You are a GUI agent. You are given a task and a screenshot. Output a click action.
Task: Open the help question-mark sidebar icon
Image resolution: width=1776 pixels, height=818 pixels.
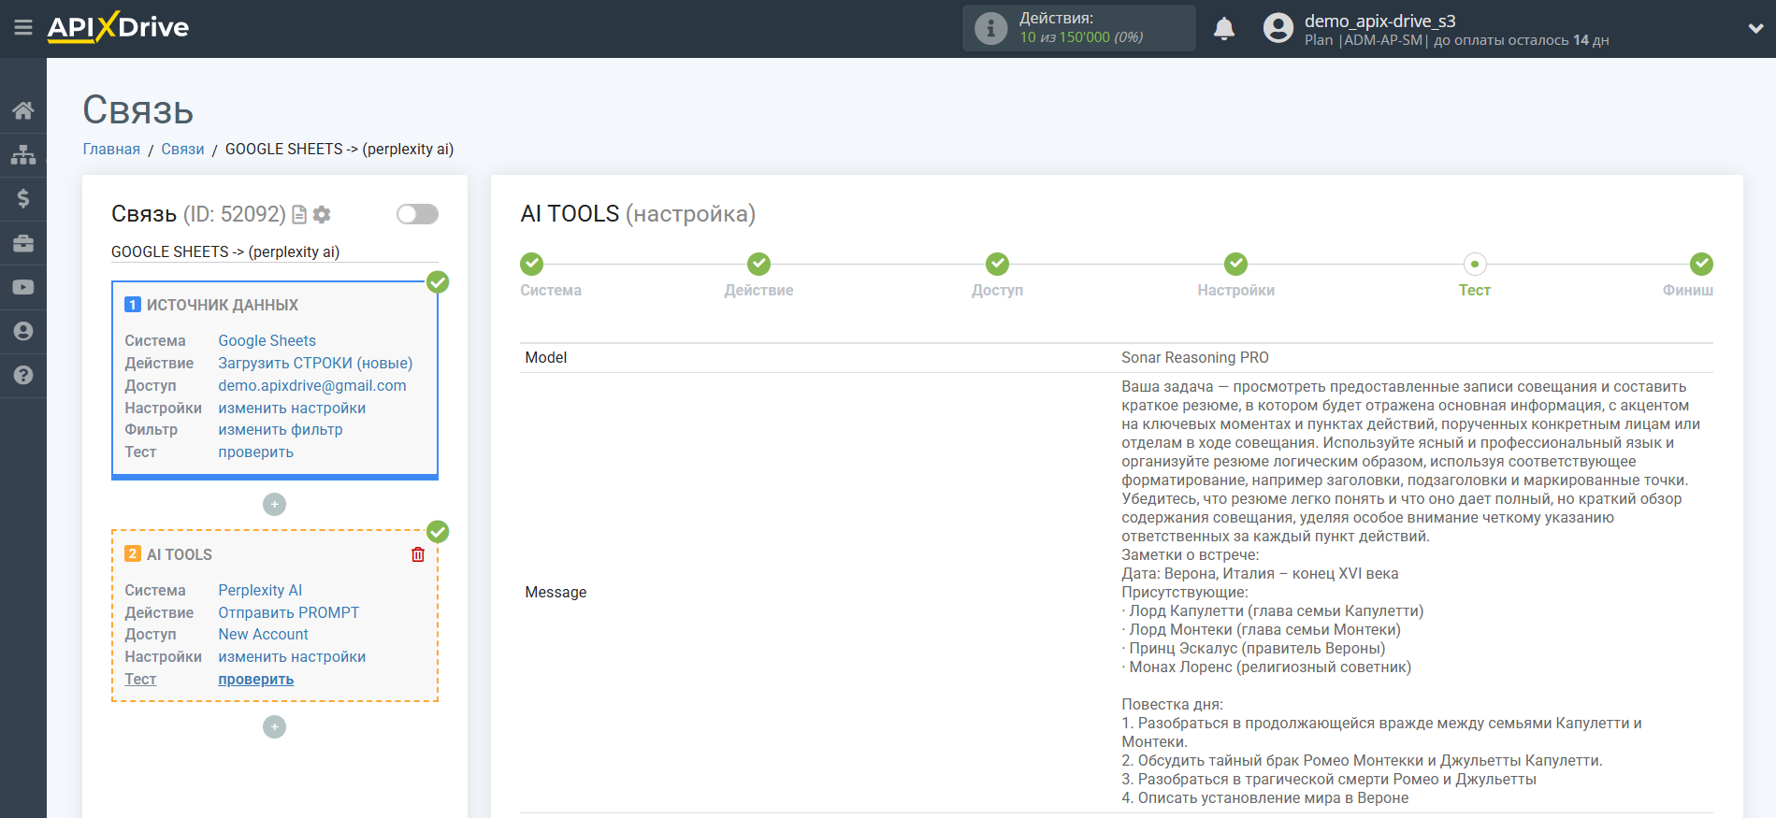(x=23, y=375)
